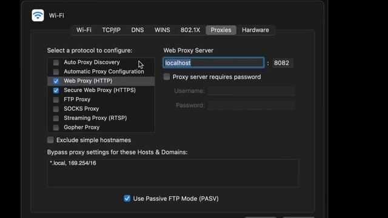388x218 pixels.
Task: Click the Wi-Fi network icon
Action: (x=38, y=15)
